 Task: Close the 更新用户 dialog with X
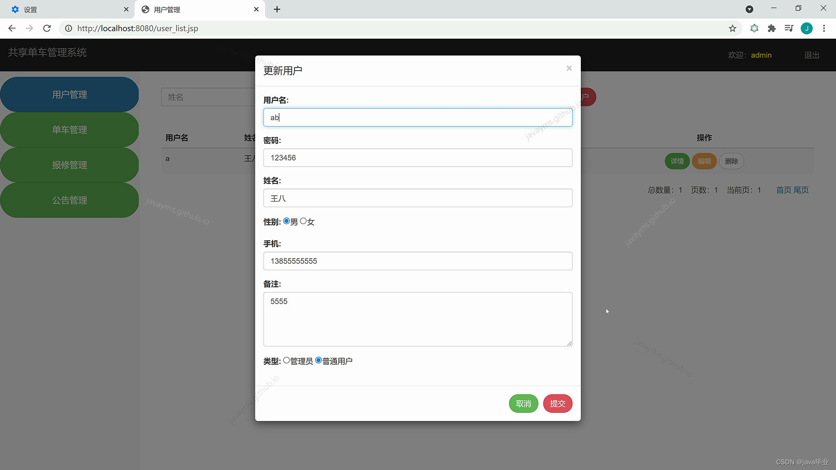(x=569, y=68)
